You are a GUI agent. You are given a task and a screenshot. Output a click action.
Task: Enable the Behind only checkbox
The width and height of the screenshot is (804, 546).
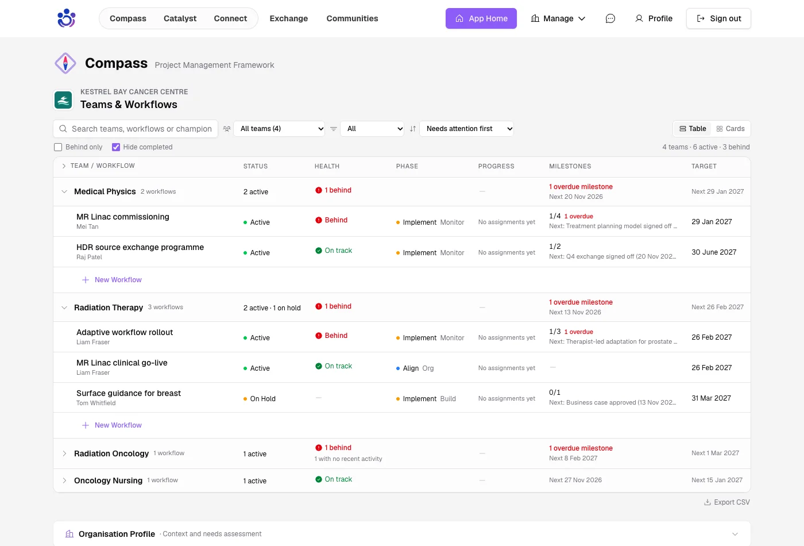point(58,147)
